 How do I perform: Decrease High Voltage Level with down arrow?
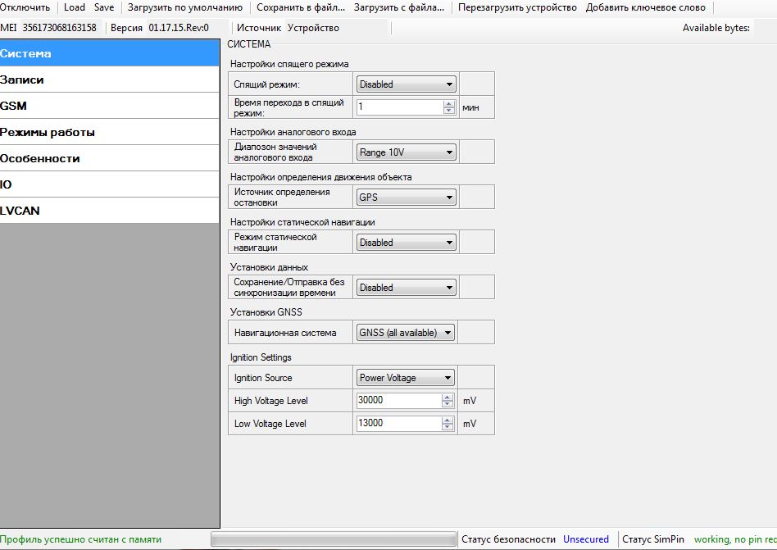448,404
